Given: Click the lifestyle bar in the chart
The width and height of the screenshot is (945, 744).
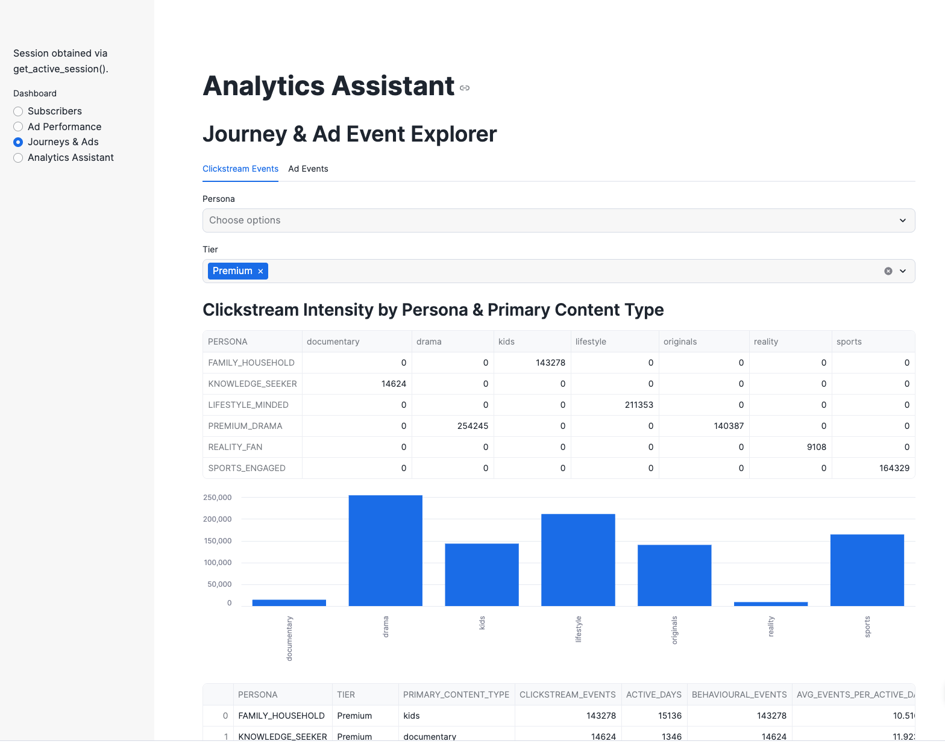Looking at the screenshot, I should (577, 560).
